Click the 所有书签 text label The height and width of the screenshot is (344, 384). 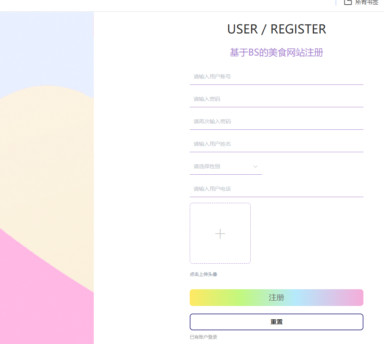pyautogui.click(x=366, y=2)
